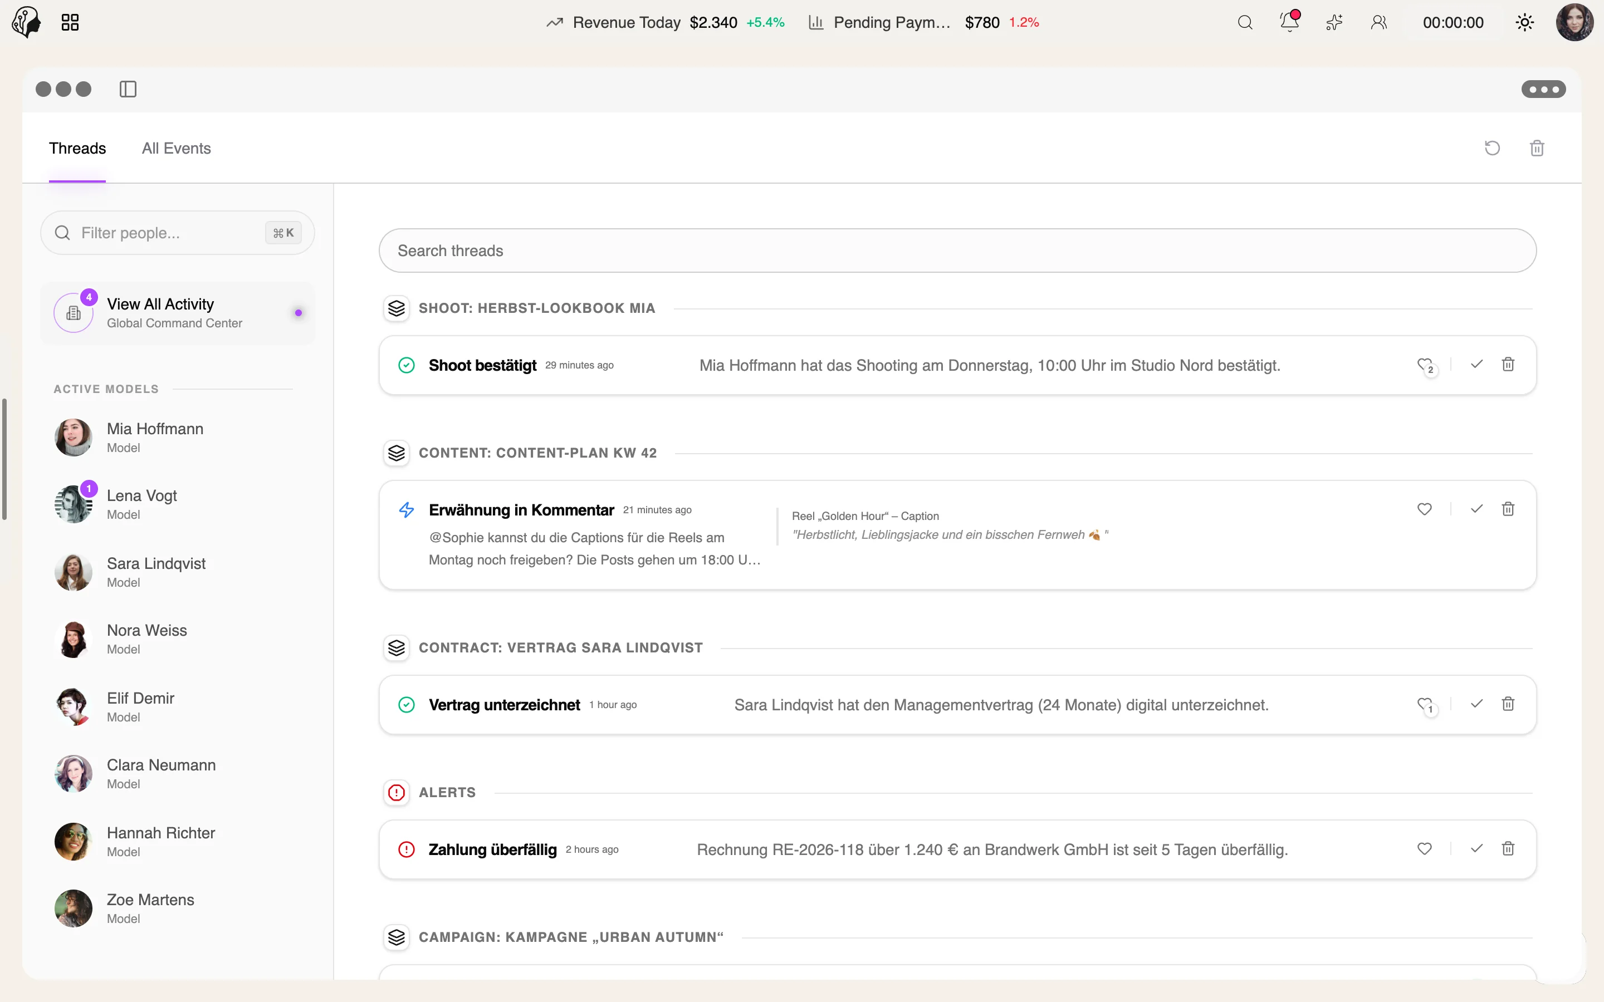Select Nora Weiss in models list

pyautogui.click(x=177, y=640)
